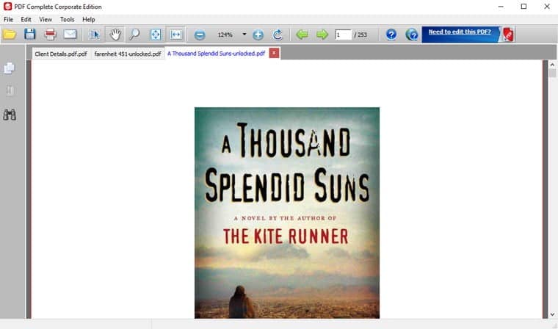This screenshot has height=329, width=558.
Task: Click the page number input field
Action: pos(342,35)
